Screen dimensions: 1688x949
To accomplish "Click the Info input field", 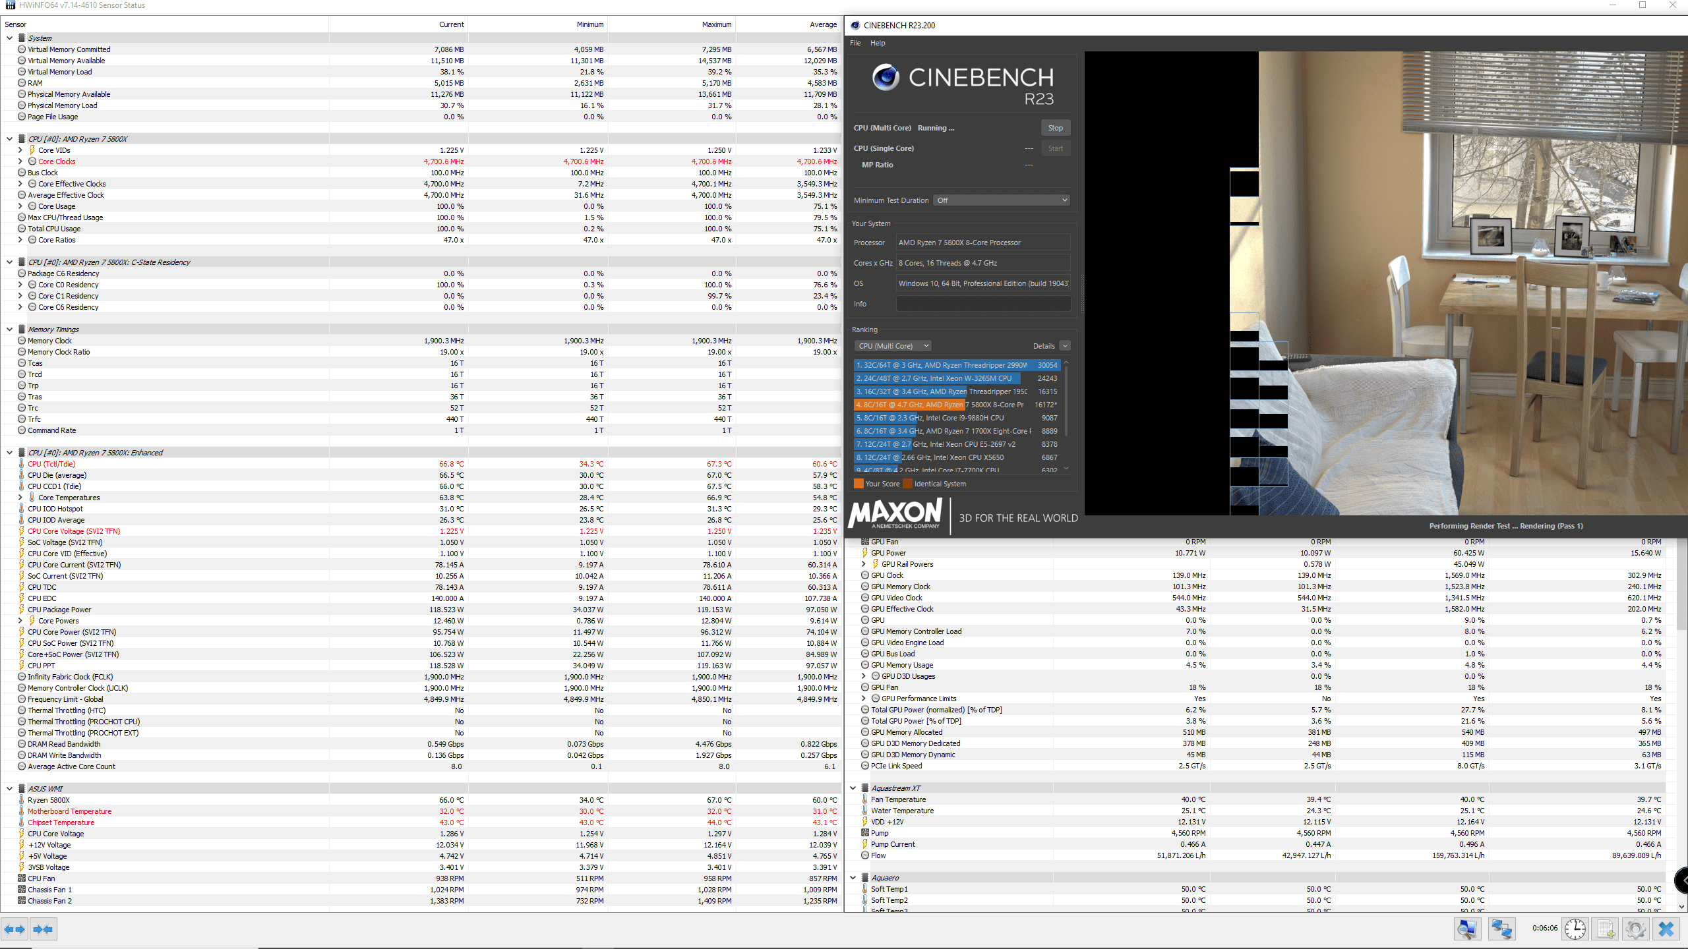I will tap(982, 304).
